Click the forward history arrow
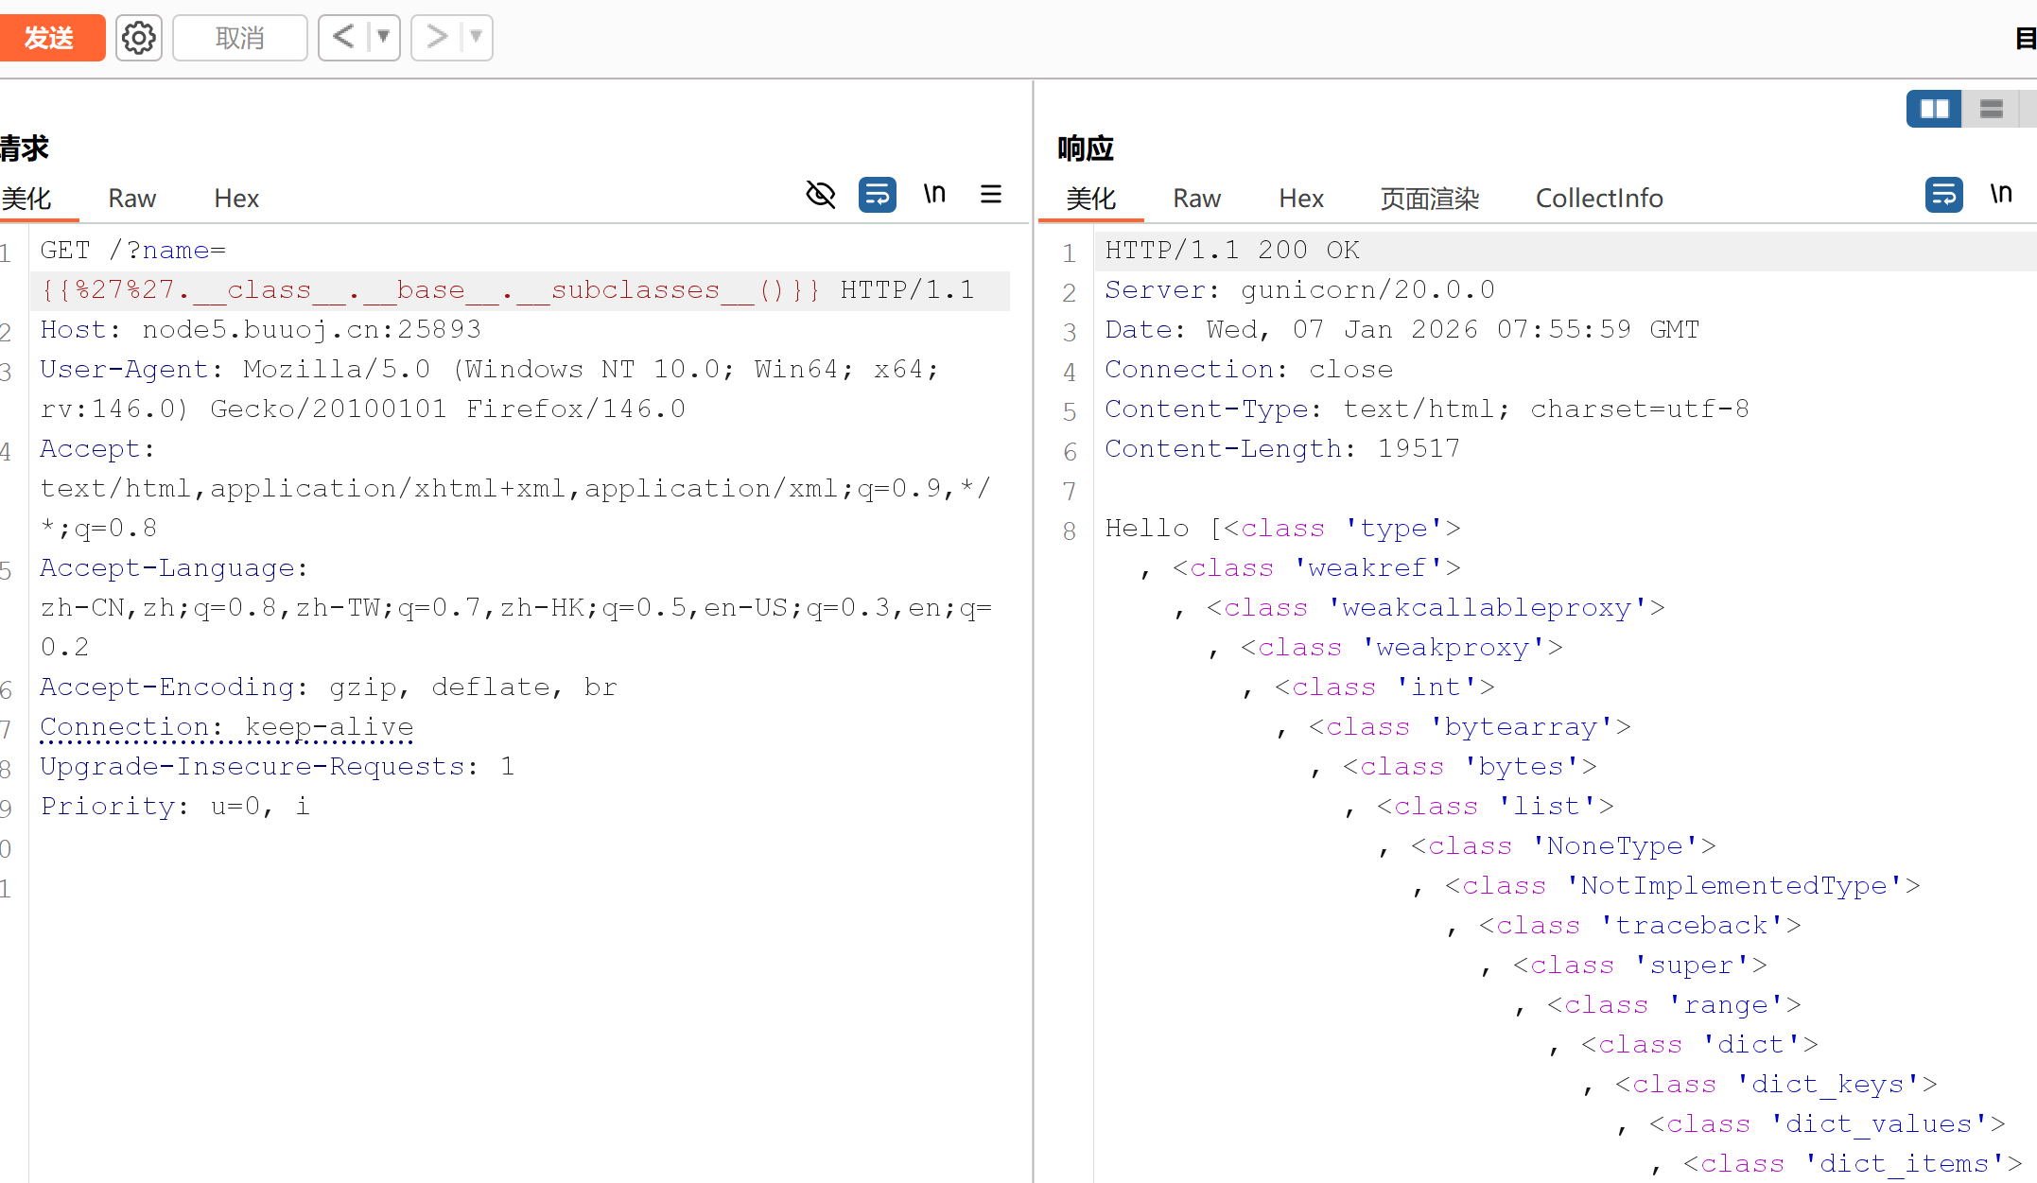2037x1183 pixels. pyautogui.click(x=436, y=38)
